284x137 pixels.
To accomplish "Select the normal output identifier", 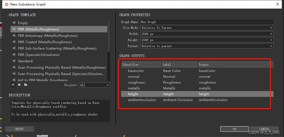I will click(x=134, y=76).
